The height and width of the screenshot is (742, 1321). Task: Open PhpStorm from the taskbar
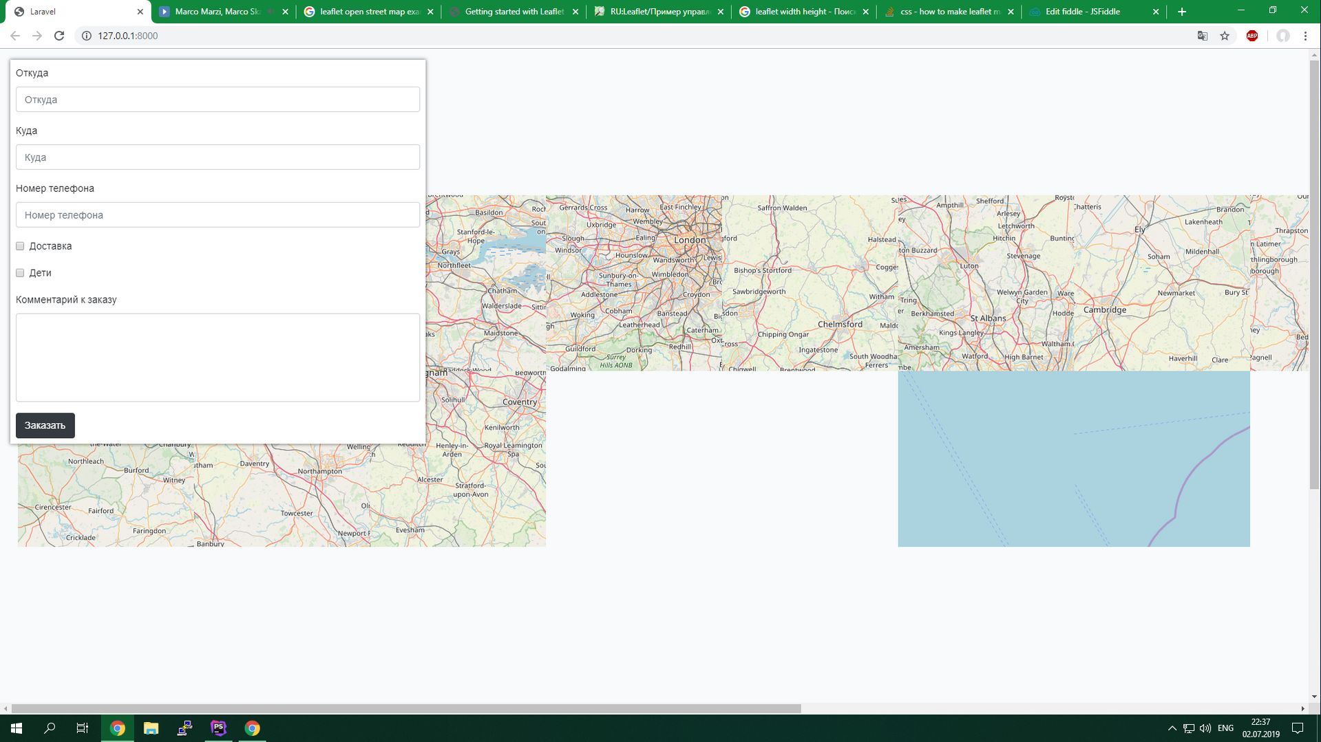(218, 728)
